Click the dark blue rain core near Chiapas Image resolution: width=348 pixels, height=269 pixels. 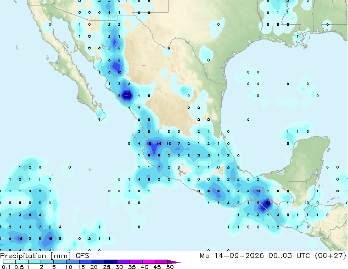tap(266, 204)
